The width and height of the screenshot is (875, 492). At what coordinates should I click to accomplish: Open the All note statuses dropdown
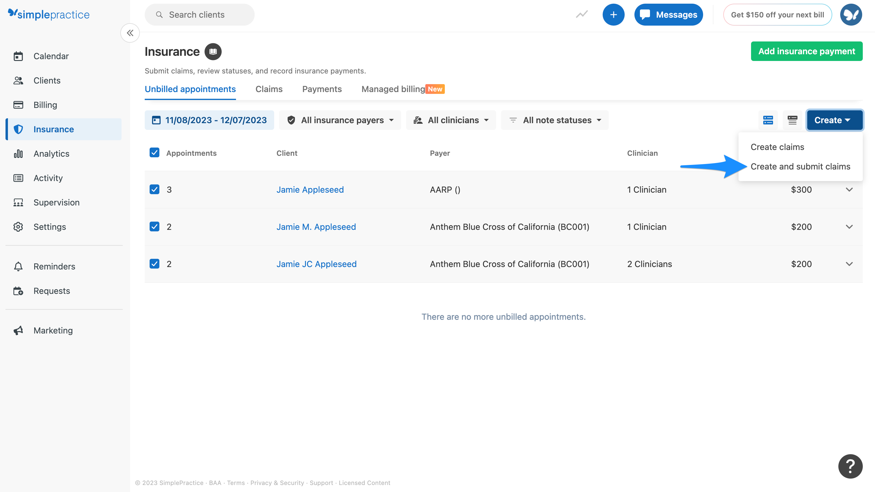(x=555, y=120)
